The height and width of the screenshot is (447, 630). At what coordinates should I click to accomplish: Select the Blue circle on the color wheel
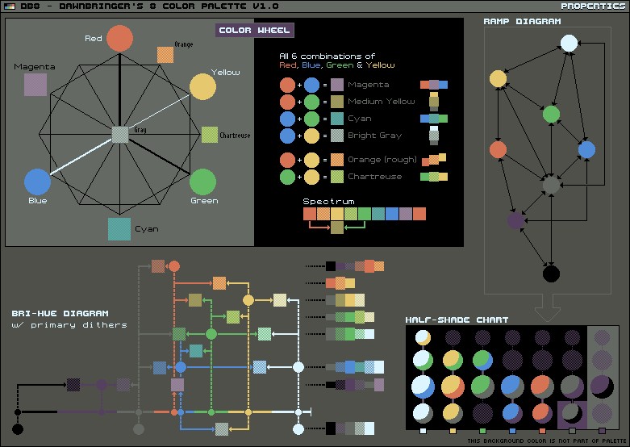coord(37,182)
